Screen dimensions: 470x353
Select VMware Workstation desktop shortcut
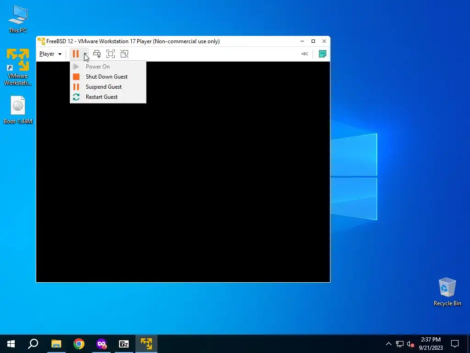[18, 67]
